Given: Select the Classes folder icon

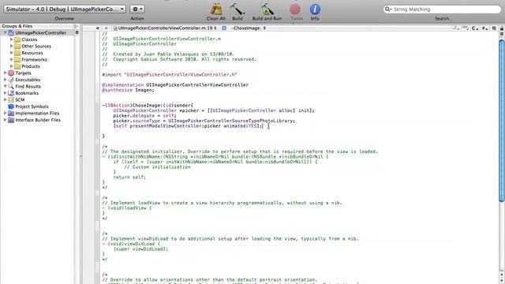Looking at the screenshot, I should pos(17,39).
